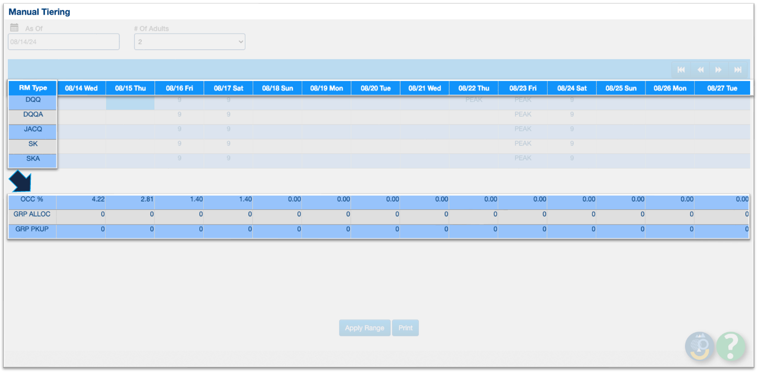Go back one date range page
Screen dimensions: 758x372
[700, 70]
